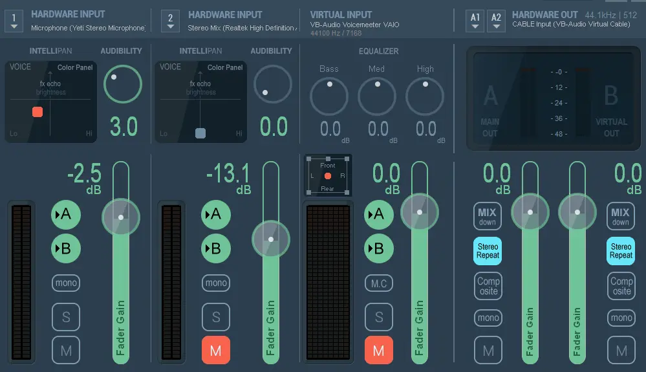The width and height of the screenshot is (646, 372).
Task: Toggle A bus routing for Hardware Input 1
Action: click(66, 214)
